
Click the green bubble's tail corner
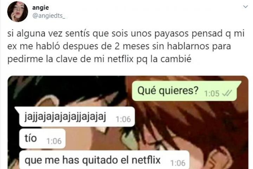click(239, 84)
